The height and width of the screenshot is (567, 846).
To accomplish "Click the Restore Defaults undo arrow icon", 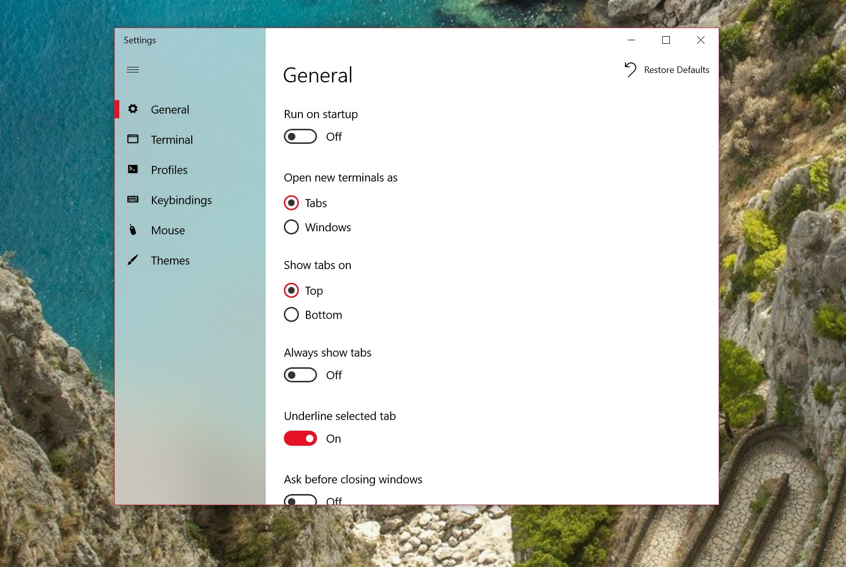I will (629, 69).
